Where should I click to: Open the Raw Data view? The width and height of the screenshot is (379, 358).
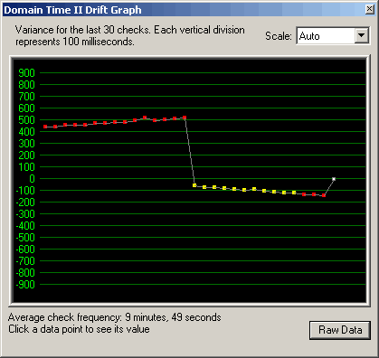click(340, 330)
